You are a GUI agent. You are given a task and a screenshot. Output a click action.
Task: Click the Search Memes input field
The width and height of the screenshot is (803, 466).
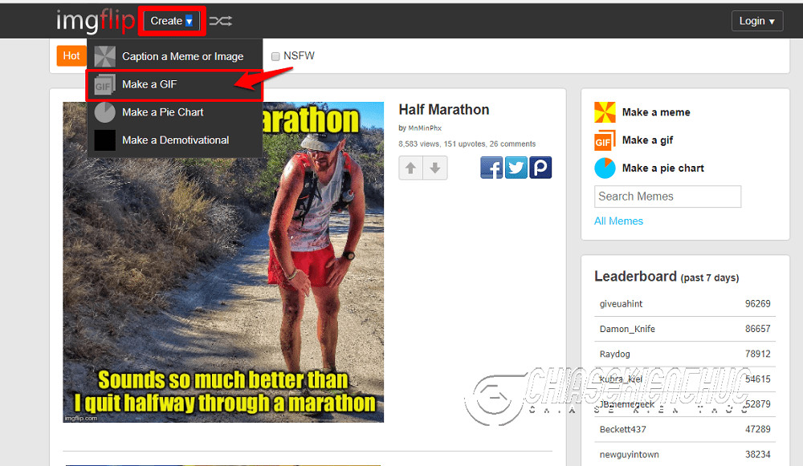click(x=667, y=197)
